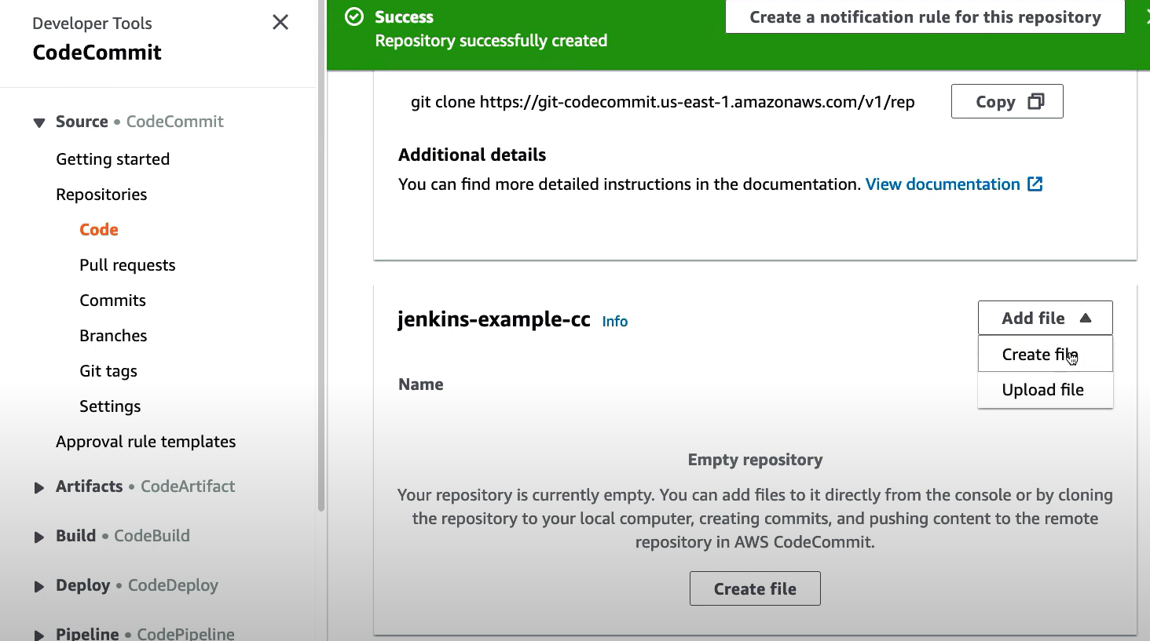Choose Upload file from the dropdown menu
Screen dimensions: 1150x641
coord(1046,390)
